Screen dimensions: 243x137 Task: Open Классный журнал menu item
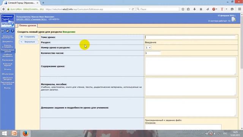8,65
